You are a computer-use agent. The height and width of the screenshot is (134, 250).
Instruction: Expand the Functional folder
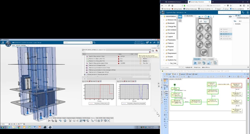164,33
